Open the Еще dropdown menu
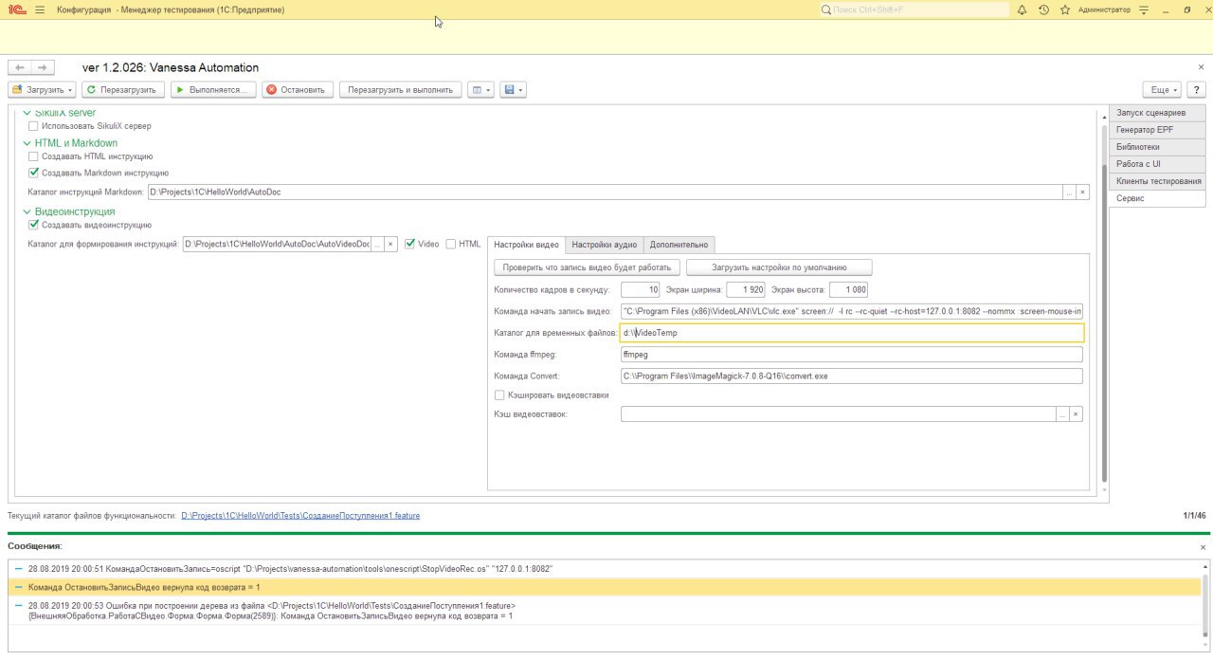This screenshot has width=1213, height=660. 1162,90
